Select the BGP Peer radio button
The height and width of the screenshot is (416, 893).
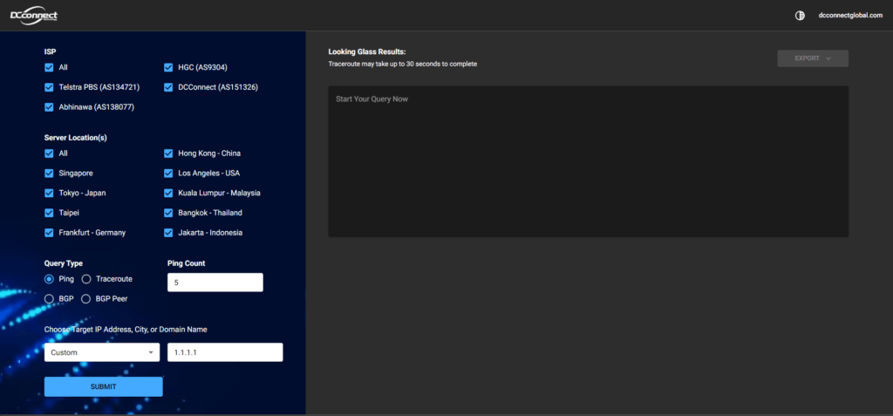click(86, 299)
